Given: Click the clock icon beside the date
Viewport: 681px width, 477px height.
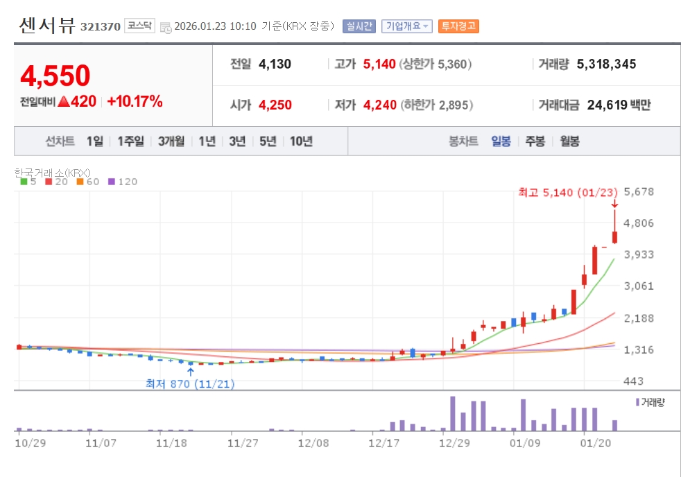Looking at the screenshot, I should pos(165,27).
